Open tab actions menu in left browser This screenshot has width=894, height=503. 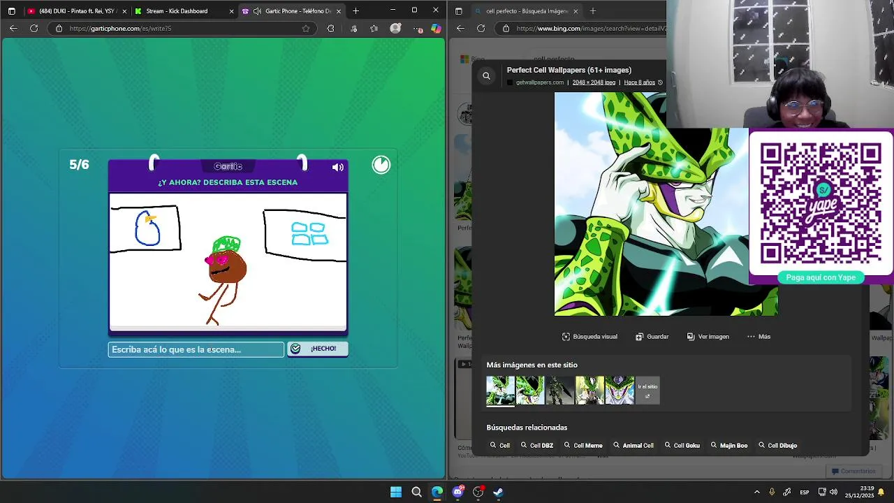point(11,11)
